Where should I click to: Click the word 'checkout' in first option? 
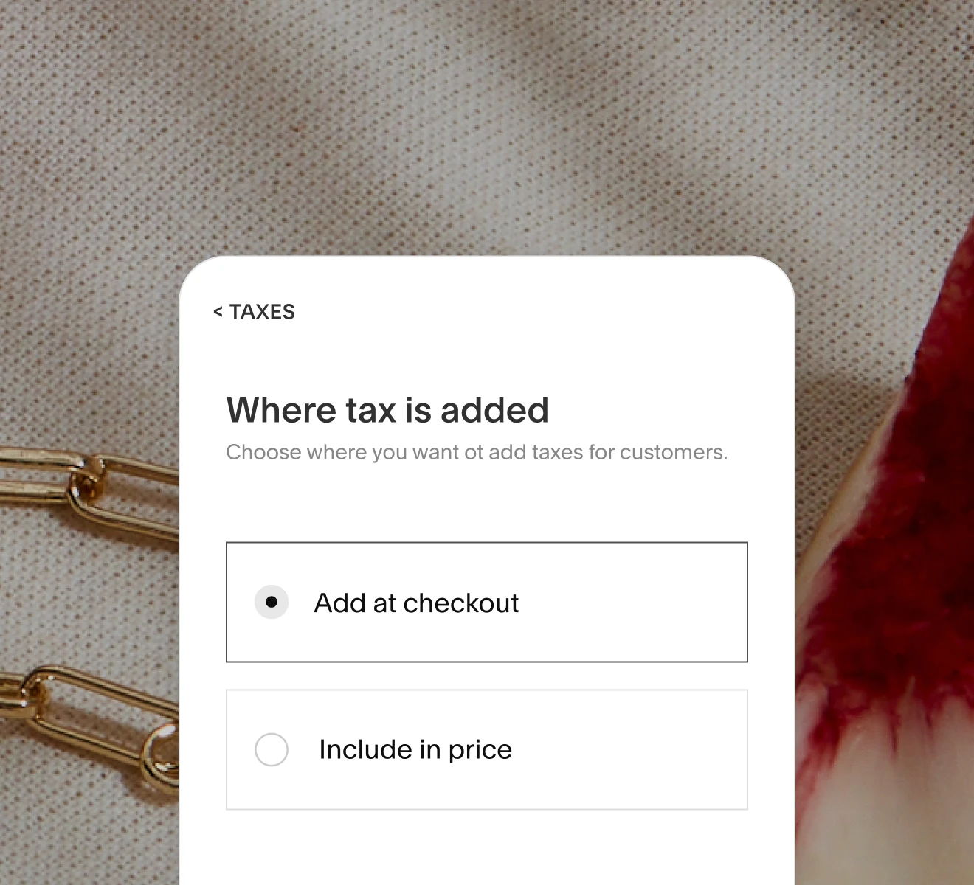[462, 603]
